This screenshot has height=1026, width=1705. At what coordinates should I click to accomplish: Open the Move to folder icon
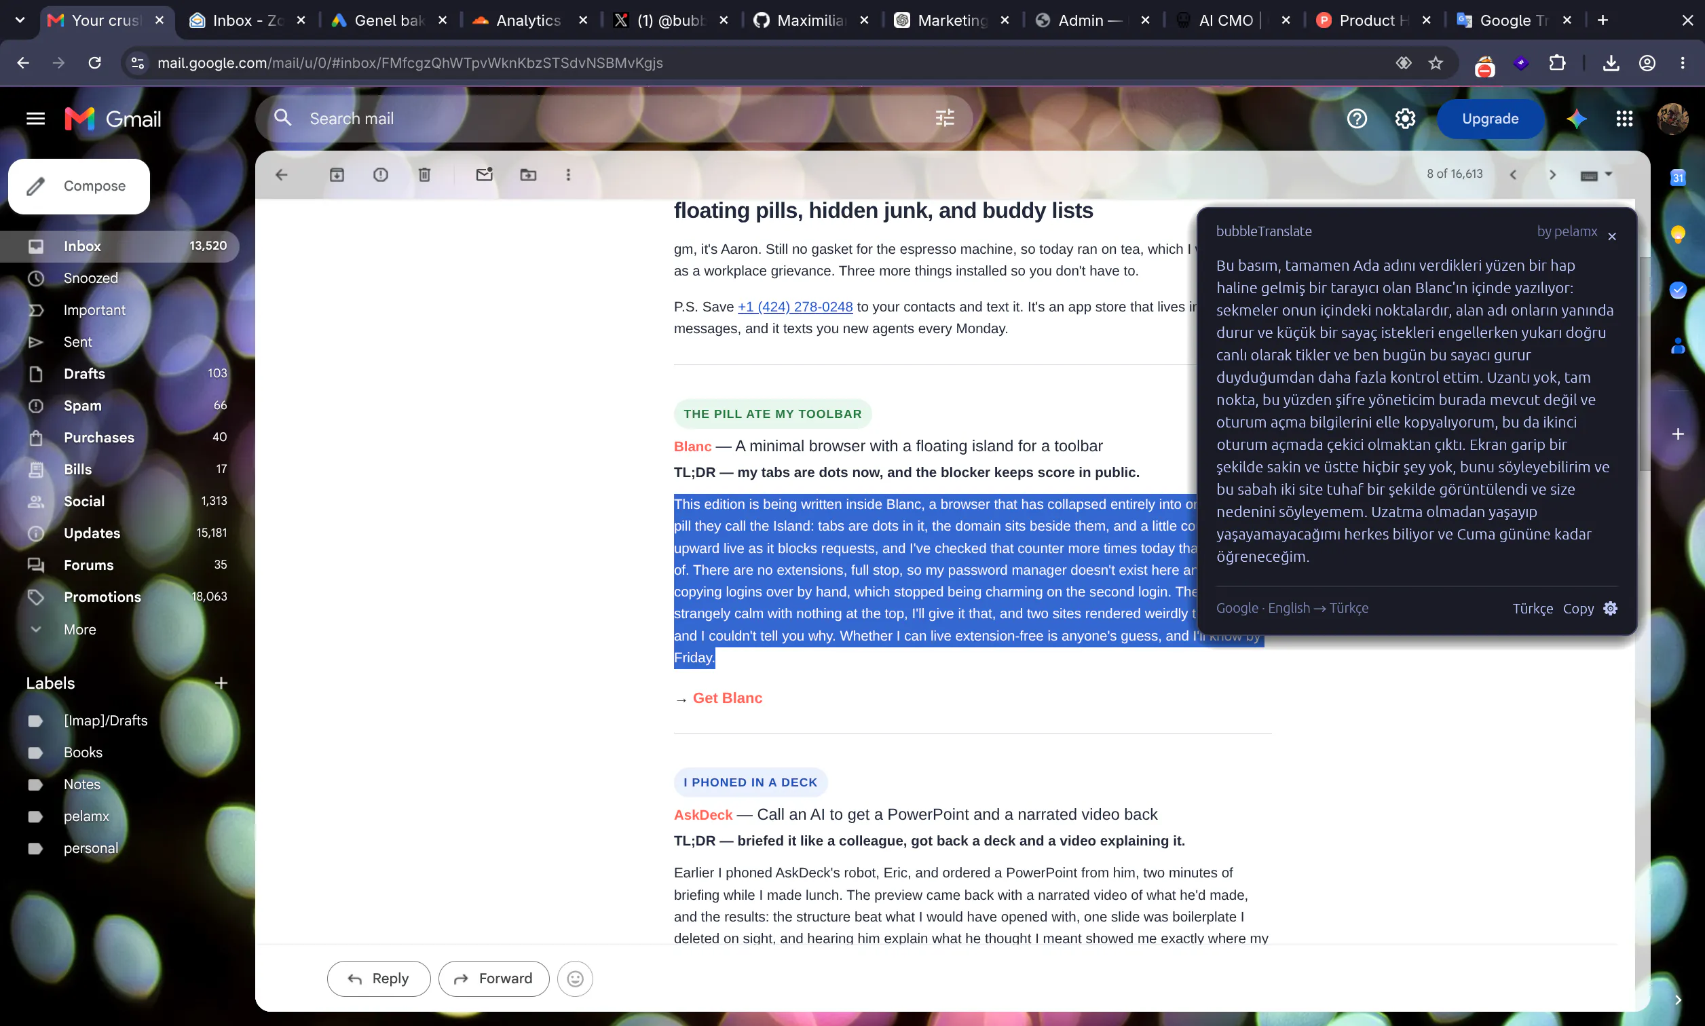[528, 175]
